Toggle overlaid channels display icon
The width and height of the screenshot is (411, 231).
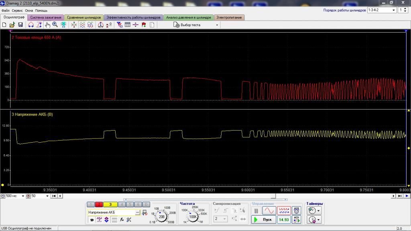[x=90, y=25]
